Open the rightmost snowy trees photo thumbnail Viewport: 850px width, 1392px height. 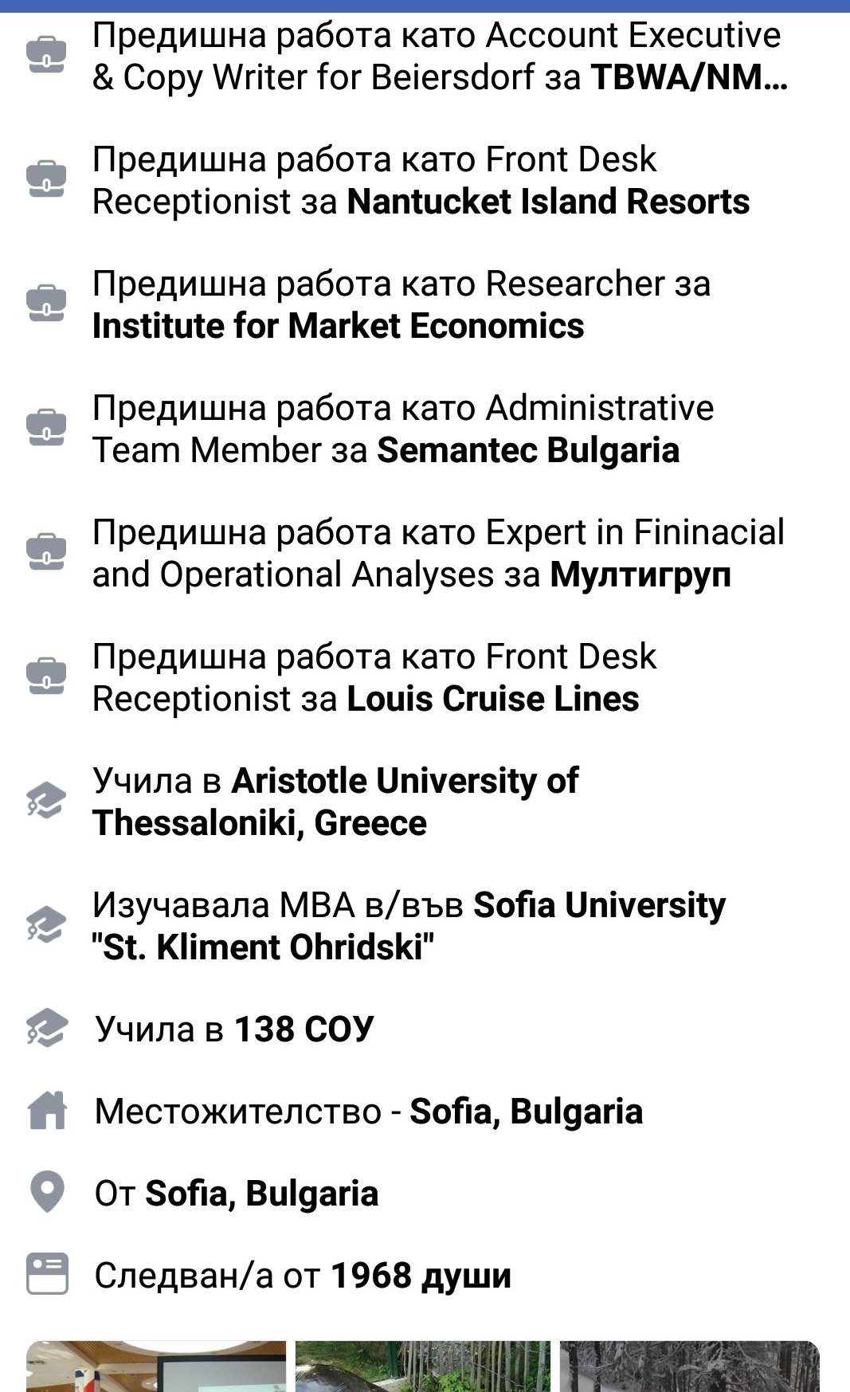tap(689, 1366)
